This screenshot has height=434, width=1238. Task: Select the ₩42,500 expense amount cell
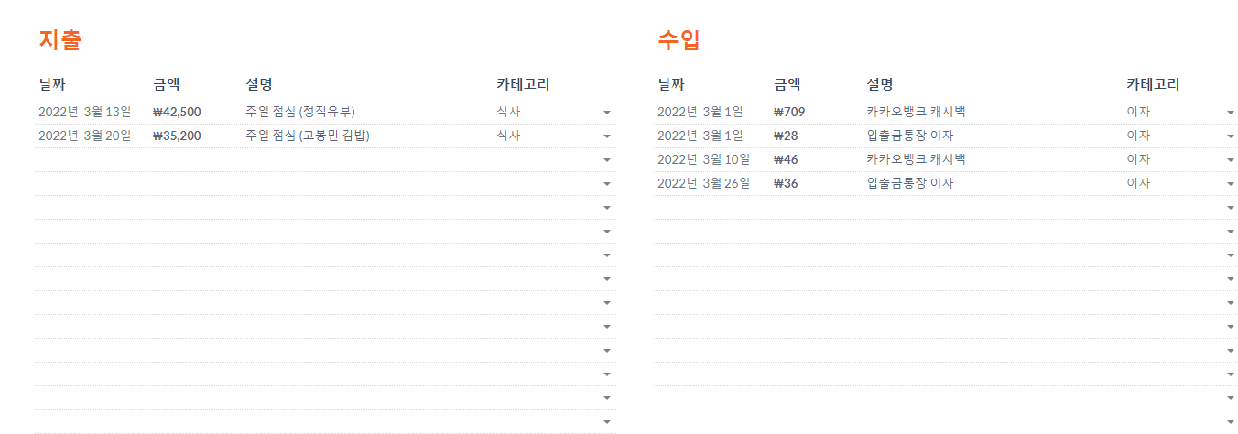tap(177, 112)
